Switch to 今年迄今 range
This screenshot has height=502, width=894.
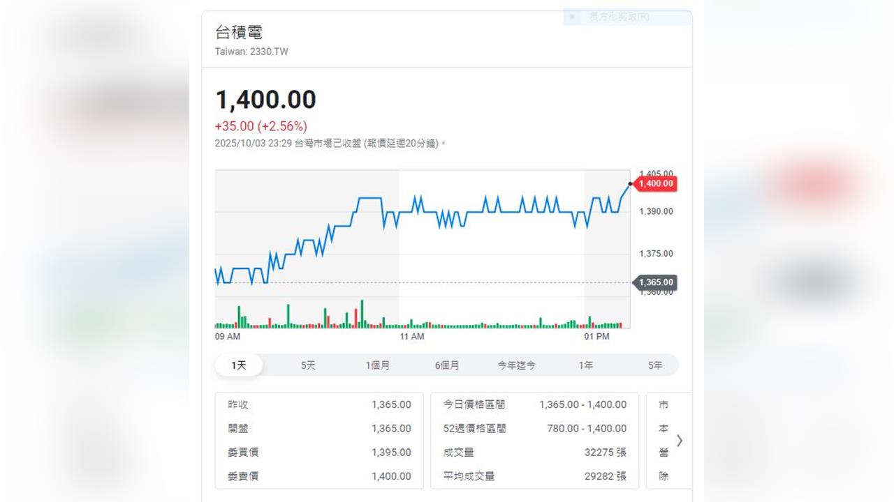tap(516, 365)
